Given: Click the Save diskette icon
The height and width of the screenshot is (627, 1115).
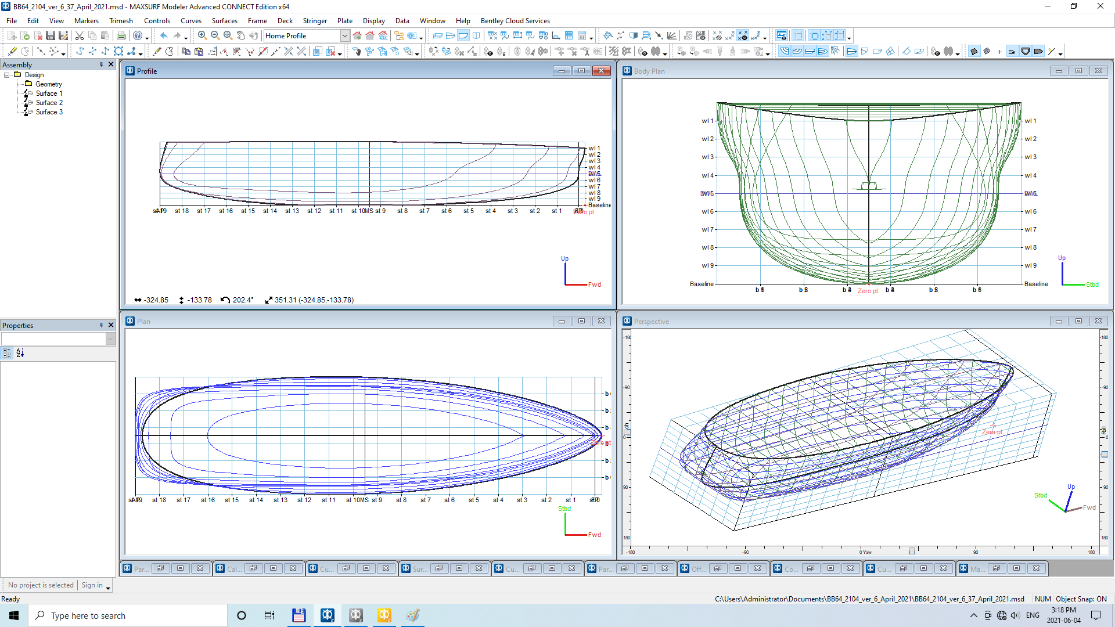Looking at the screenshot, I should click(x=51, y=35).
